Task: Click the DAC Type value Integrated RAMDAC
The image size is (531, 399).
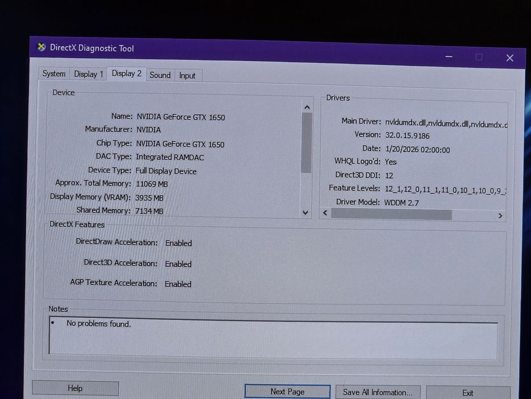Action: click(x=170, y=157)
